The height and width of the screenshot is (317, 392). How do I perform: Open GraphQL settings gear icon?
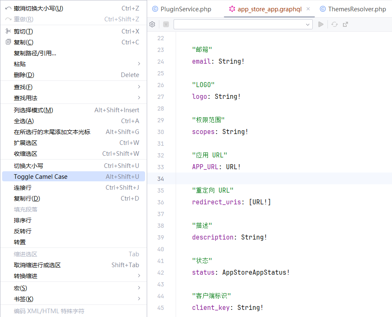152,24
